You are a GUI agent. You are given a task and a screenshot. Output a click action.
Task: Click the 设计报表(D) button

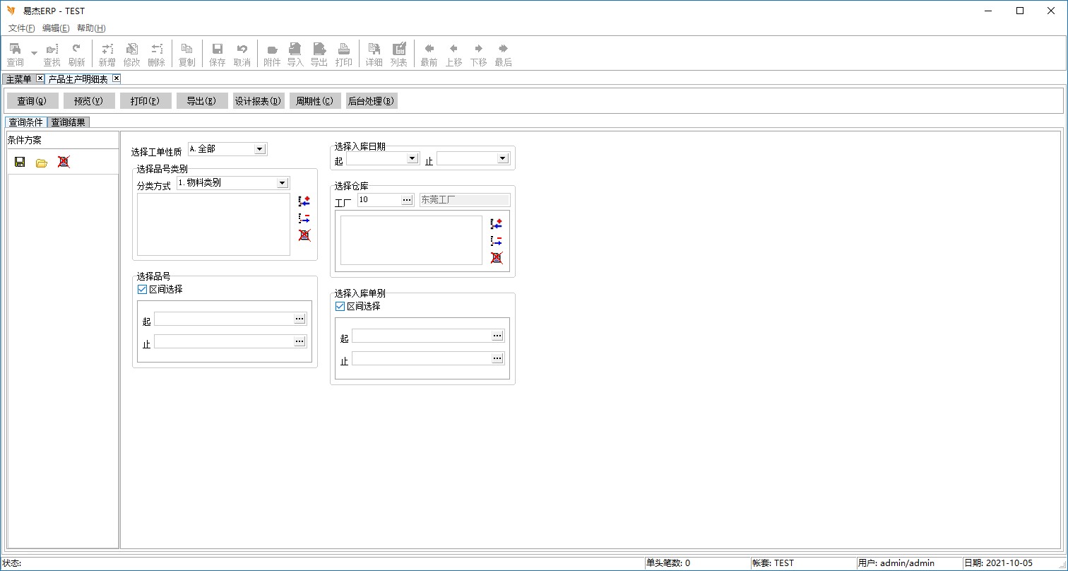(259, 101)
